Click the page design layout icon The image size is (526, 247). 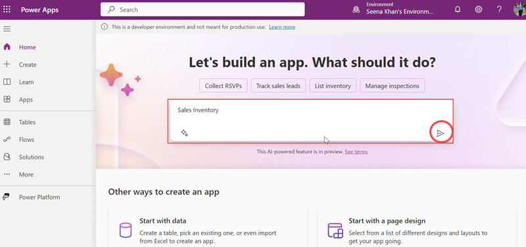click(x=335, y=230)
